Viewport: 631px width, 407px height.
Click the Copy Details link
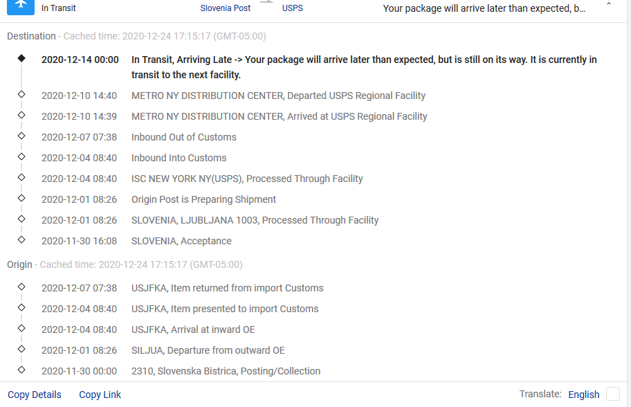(x=35, y=395)
